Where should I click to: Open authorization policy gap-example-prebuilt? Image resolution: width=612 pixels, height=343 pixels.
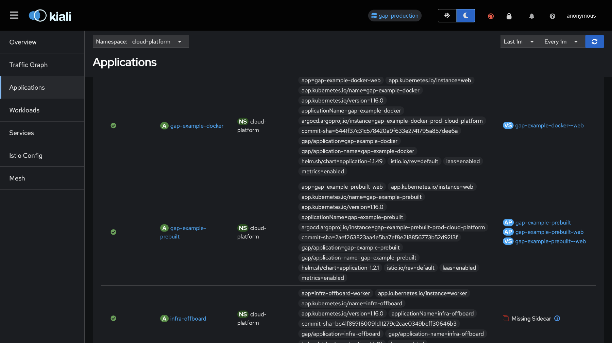point(543,223)
